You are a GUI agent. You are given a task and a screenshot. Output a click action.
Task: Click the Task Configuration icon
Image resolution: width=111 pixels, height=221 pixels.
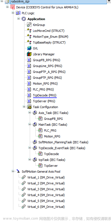tap(29, 107)
